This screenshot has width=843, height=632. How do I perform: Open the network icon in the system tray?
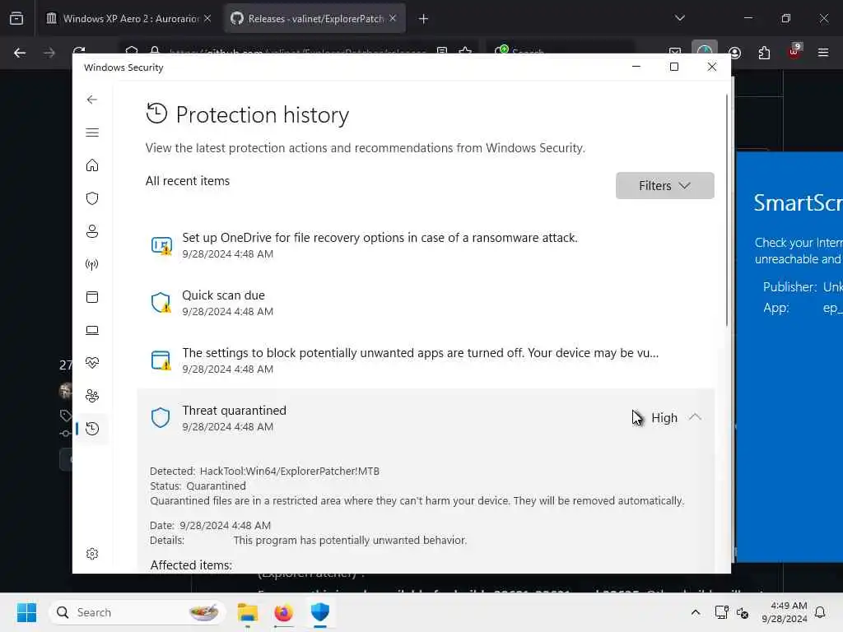tap(721, 612)
